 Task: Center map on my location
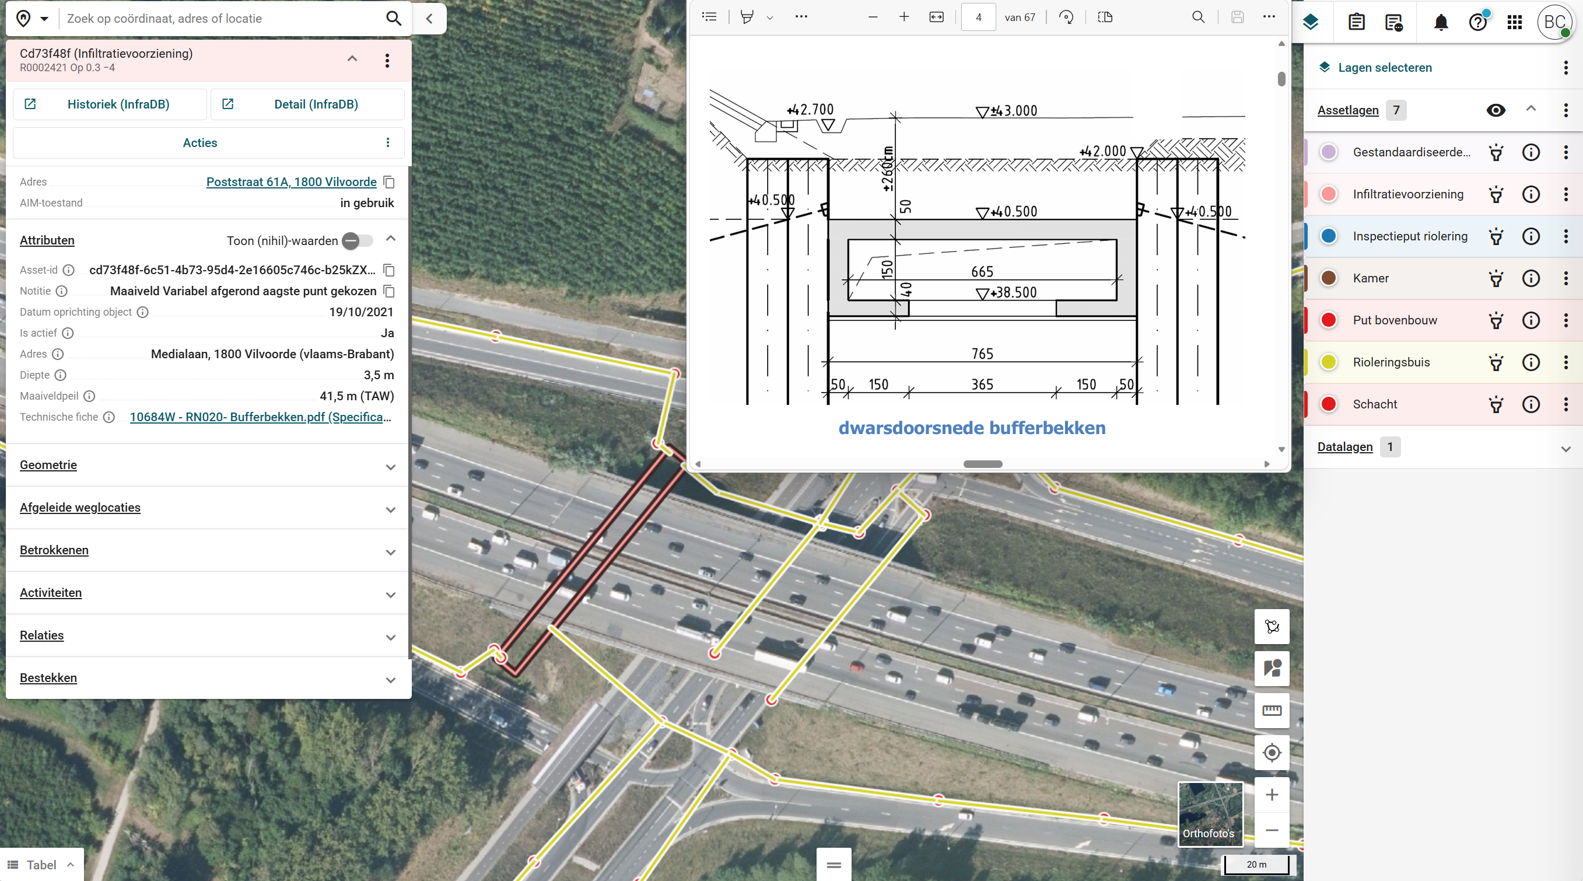(x=1272, y=753)
